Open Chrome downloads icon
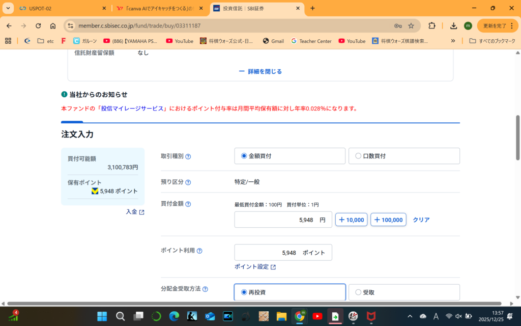The width and height of the screenshot is (521, 326). (x=453, y=26)
